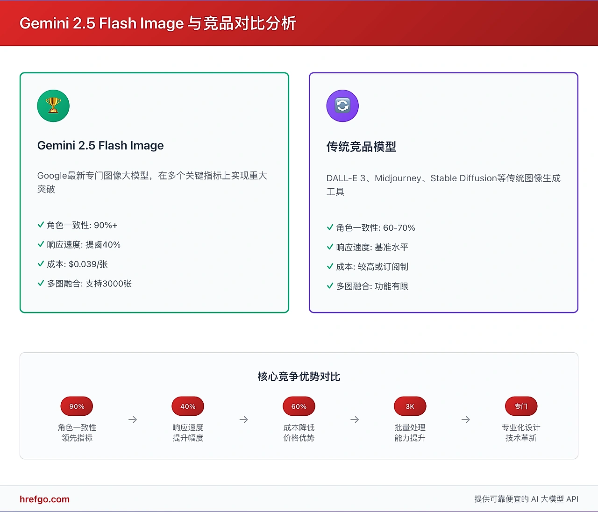Click the page title Gemini 2.5 Flash Image 与竞品对比分析
Viewport: 598px width, 512px height.
pyautogui.click(x=158, y=23)
